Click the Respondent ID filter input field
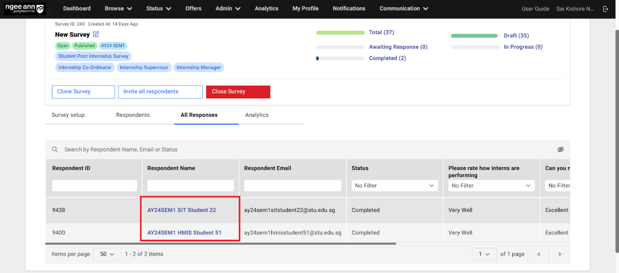The image size is (619, 273). coord(94,186)
